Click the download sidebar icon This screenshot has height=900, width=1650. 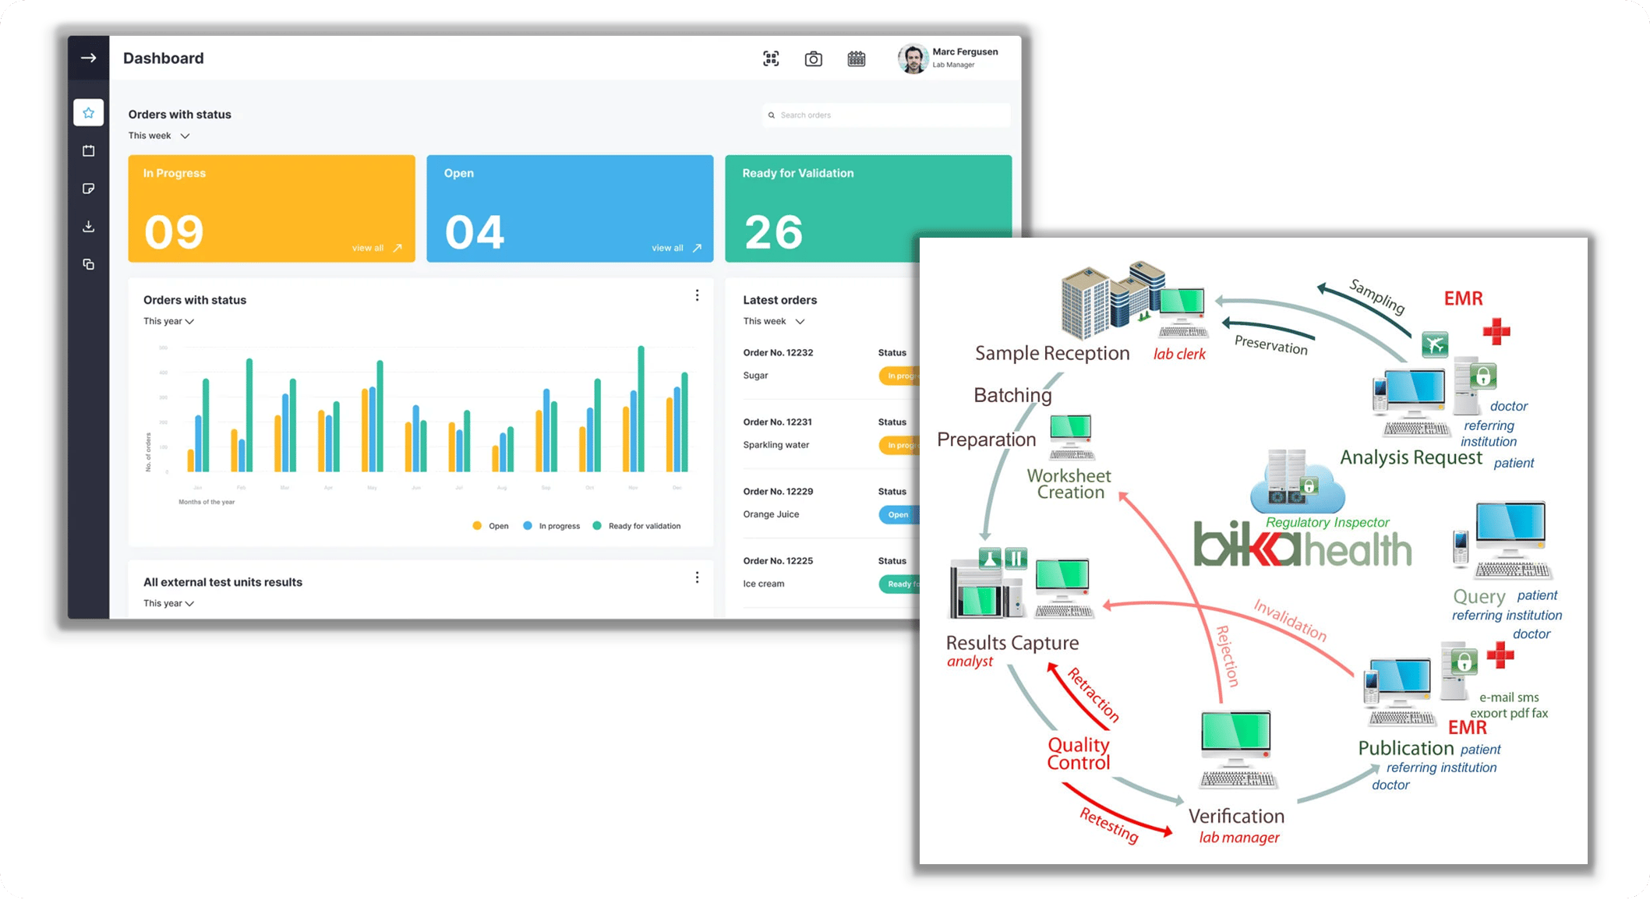pos(89,227)
